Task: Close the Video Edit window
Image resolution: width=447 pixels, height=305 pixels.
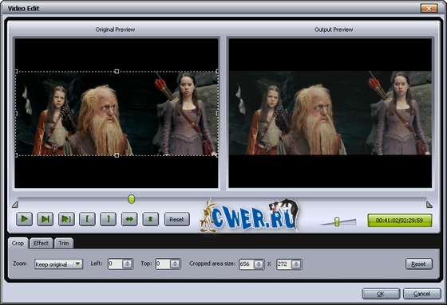Action: (x=429, y=9)
